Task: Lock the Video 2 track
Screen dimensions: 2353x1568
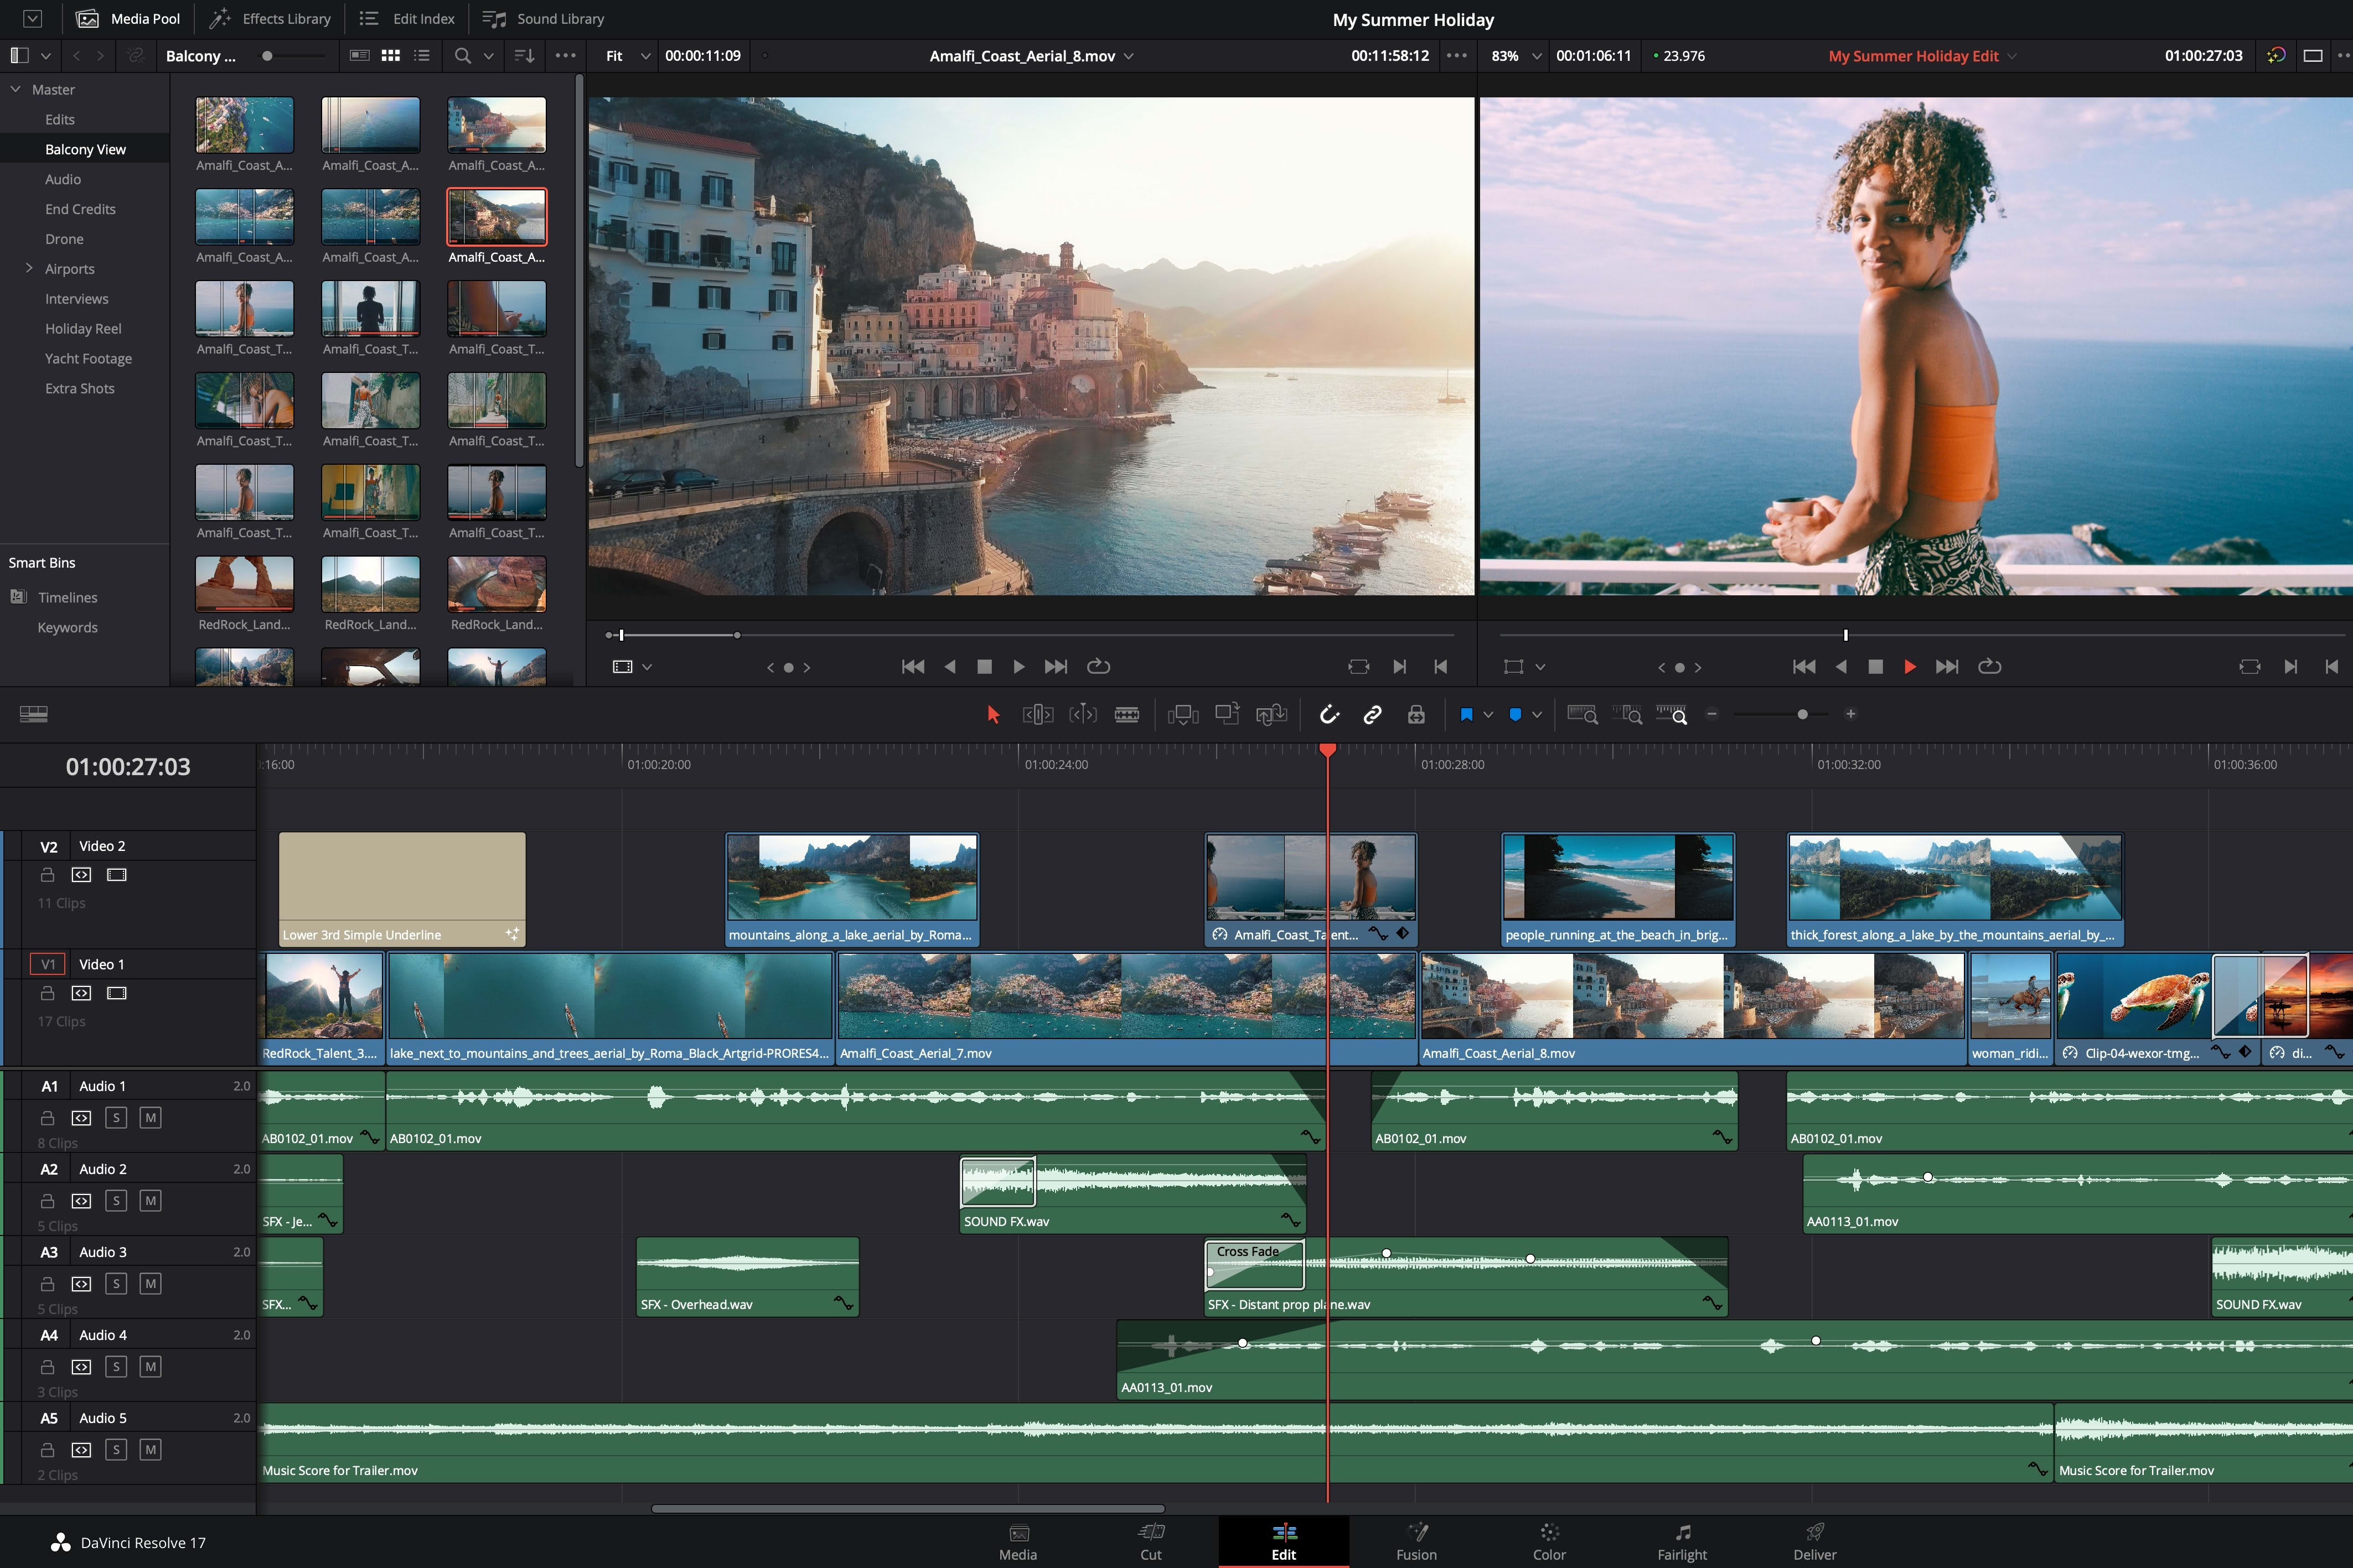Action: pyautogui.click(x=47, y=875)
